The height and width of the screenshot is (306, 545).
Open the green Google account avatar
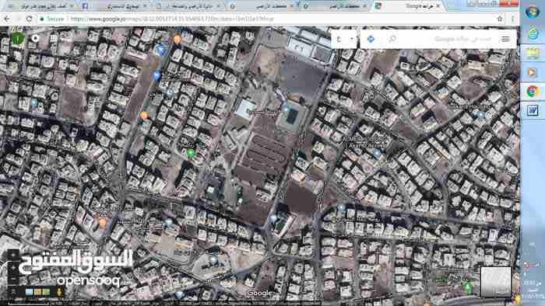click(18, 38)
